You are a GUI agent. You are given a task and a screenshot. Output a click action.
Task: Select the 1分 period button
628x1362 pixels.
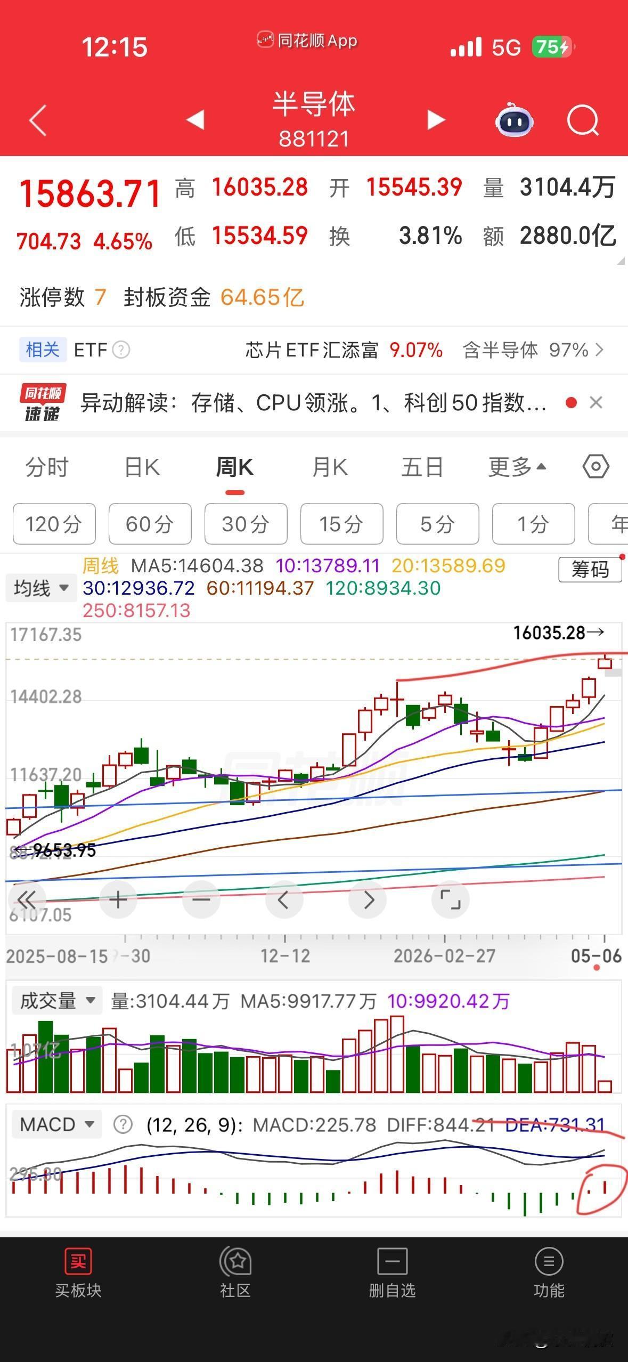[x=533, y=524]
